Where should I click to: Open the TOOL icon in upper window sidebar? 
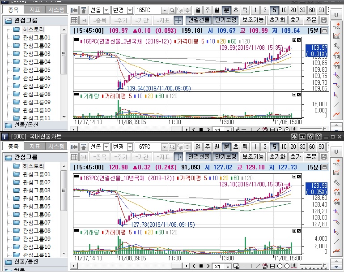click(x=336, y=26)
